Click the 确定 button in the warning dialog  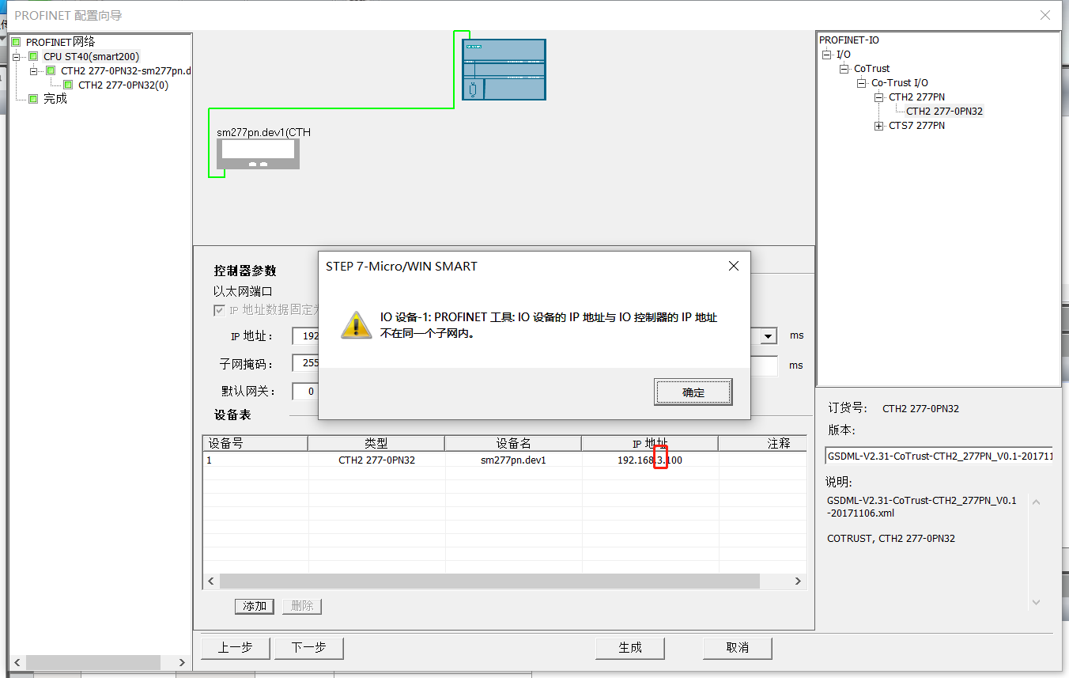pyautogui.click(x=693, y=392)
